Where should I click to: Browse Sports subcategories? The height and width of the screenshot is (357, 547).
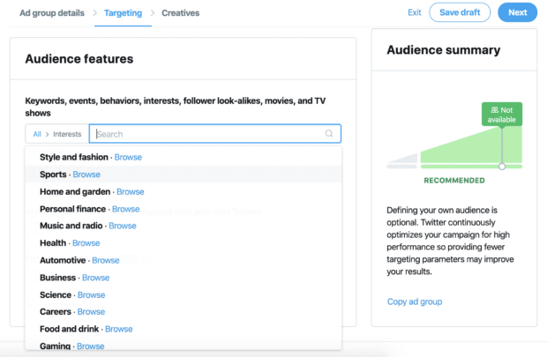(86, 175)
